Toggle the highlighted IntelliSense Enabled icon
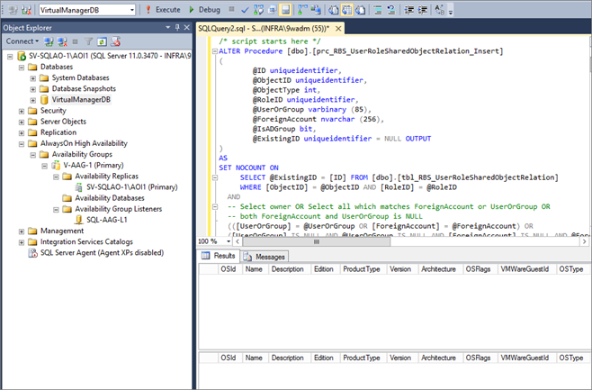This screenshot has height=390, width=592. [285, 10]
